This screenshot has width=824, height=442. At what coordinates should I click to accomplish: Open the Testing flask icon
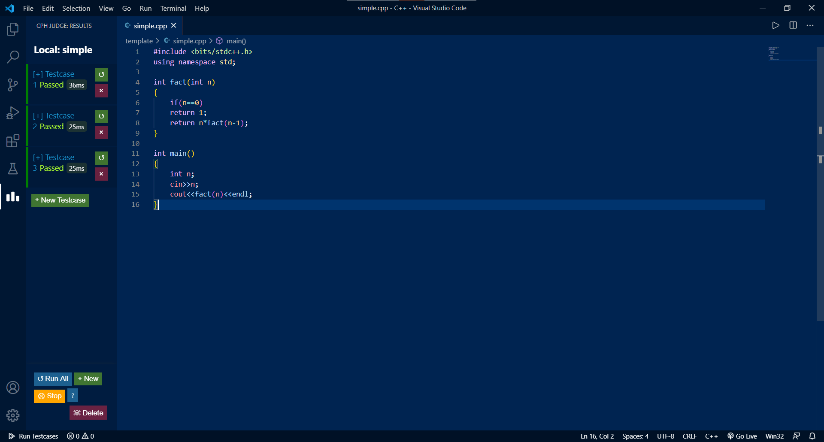13,169
